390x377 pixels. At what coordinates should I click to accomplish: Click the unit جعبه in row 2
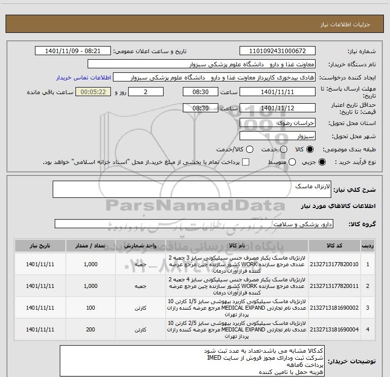[x=140, y=286]
